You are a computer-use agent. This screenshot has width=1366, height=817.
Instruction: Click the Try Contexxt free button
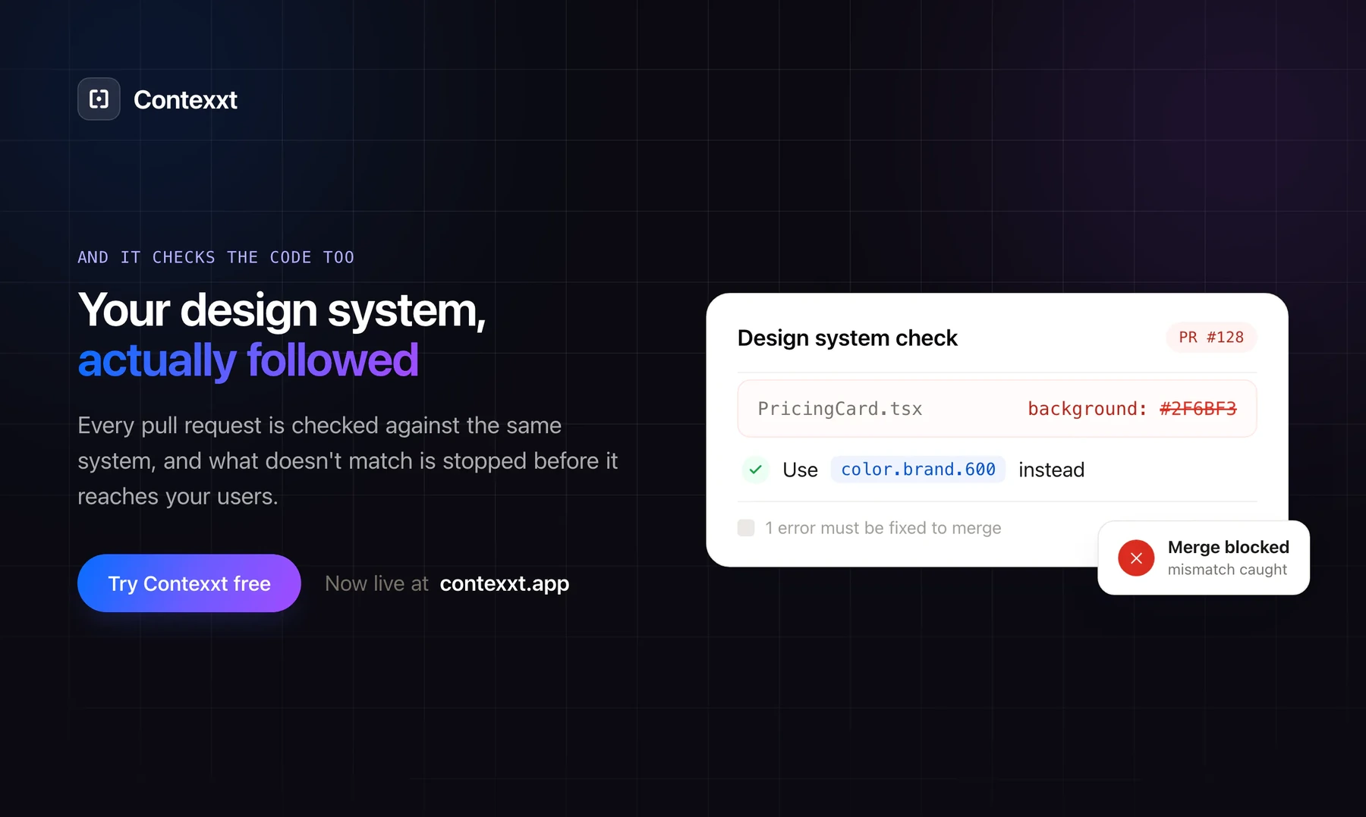click(x=189, y=583)
